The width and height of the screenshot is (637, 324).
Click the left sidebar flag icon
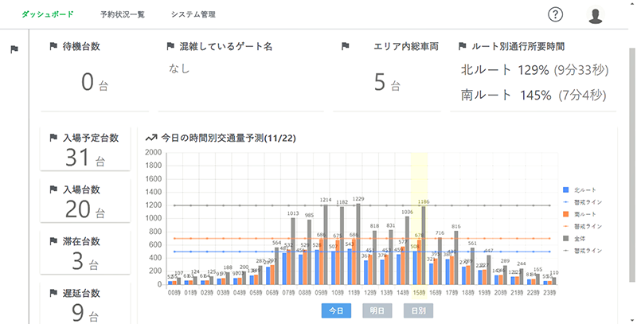coord(14,49)
